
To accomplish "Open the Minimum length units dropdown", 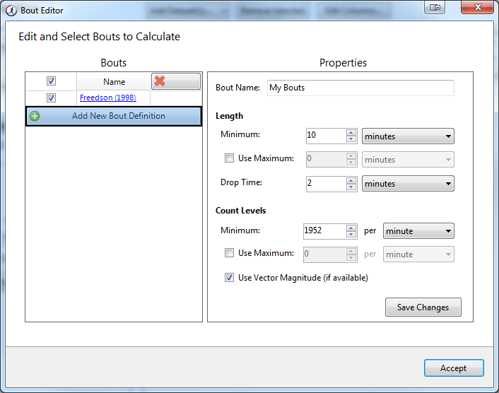I will pyautogui.click(x=408, y=136).
